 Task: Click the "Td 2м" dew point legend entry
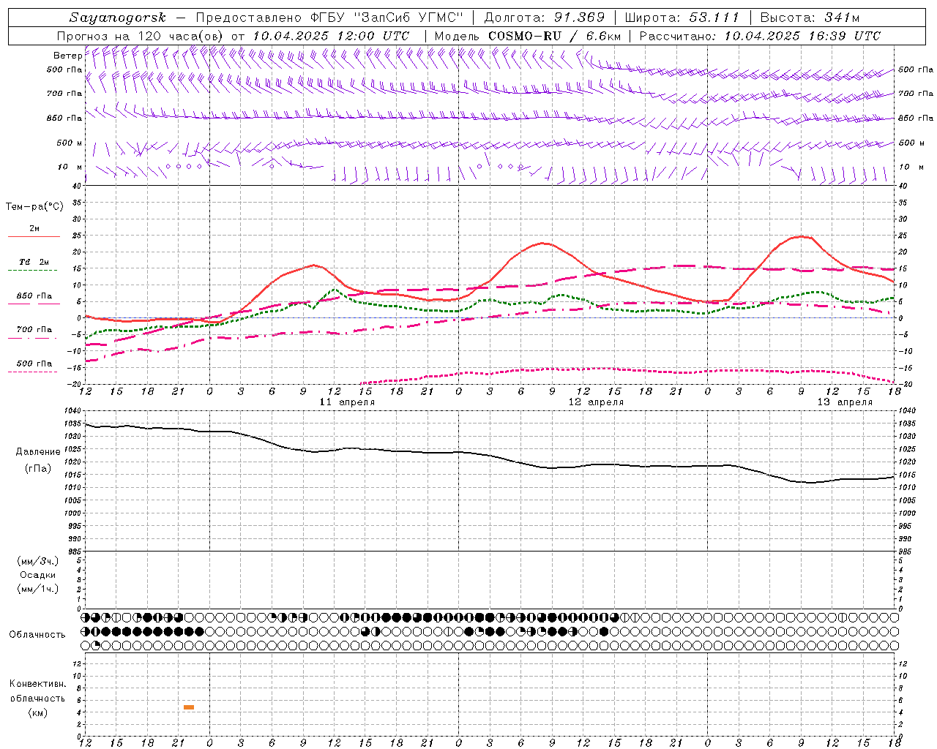34,262
